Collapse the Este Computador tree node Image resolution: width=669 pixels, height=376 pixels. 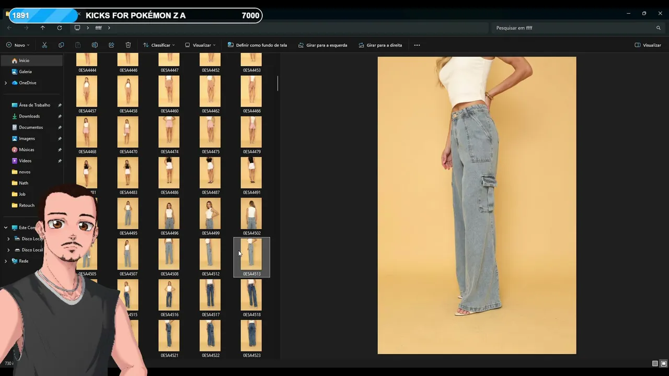coord(6,228)
